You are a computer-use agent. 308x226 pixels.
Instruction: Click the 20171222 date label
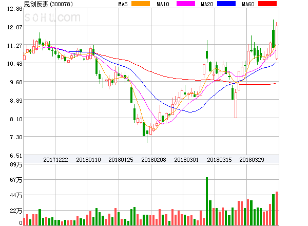pyautogui.click(x=55, y=160)
